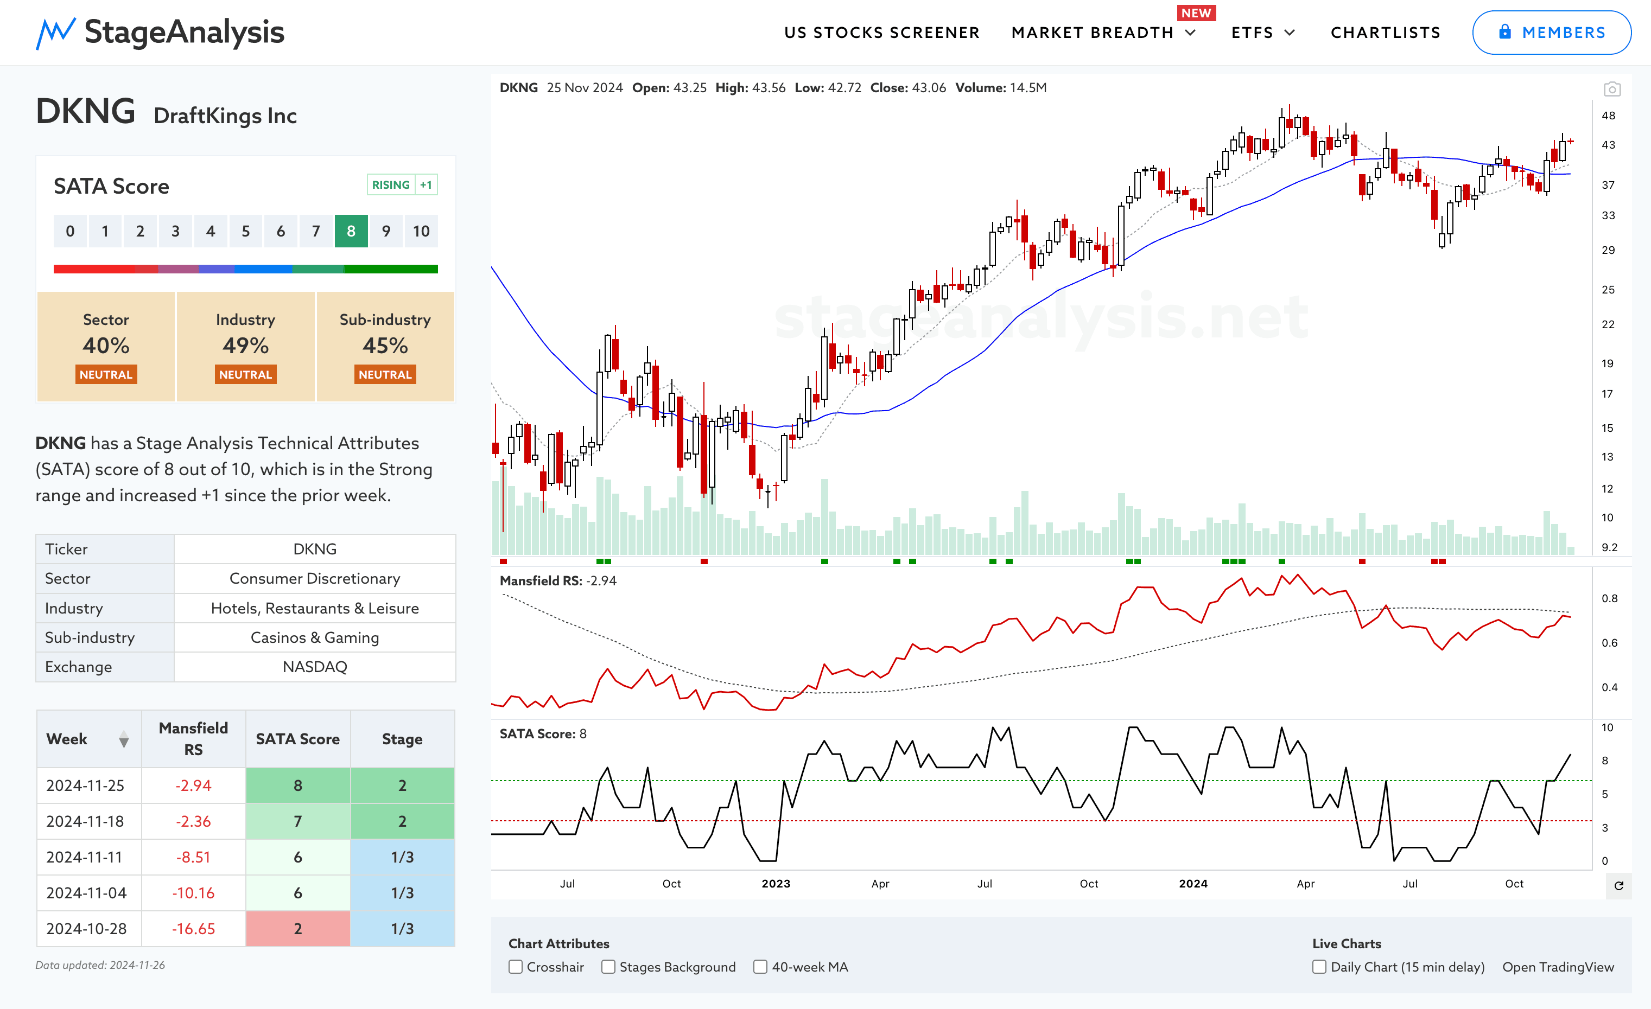1651x1009 pixels.
Task: Click the Consumer Discretionary sector cell
Action: [315, 578]
